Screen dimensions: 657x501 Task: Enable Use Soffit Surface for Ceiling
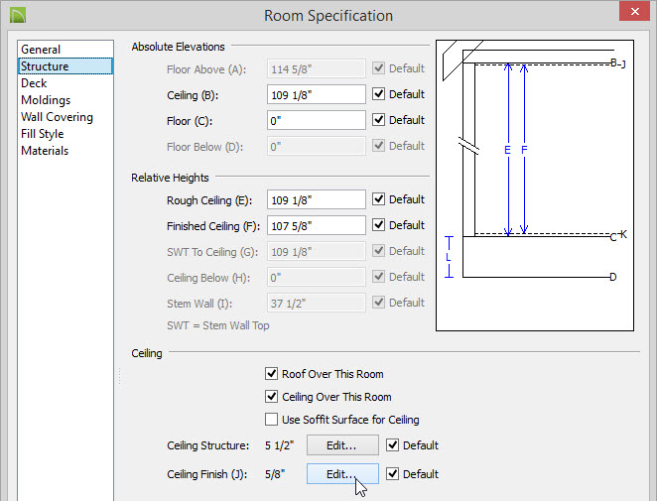[271, 420]
